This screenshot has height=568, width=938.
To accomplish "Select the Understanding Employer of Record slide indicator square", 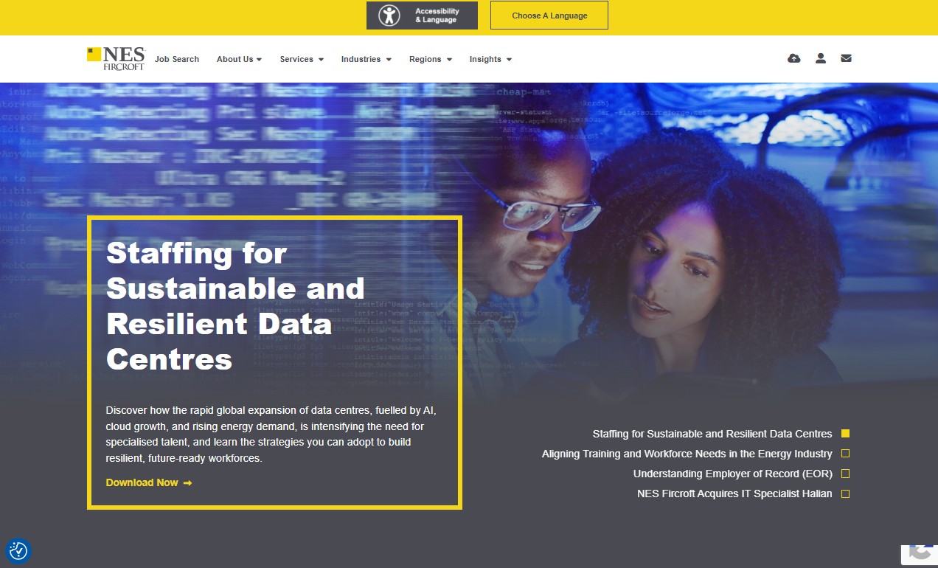I will point(846,474).
